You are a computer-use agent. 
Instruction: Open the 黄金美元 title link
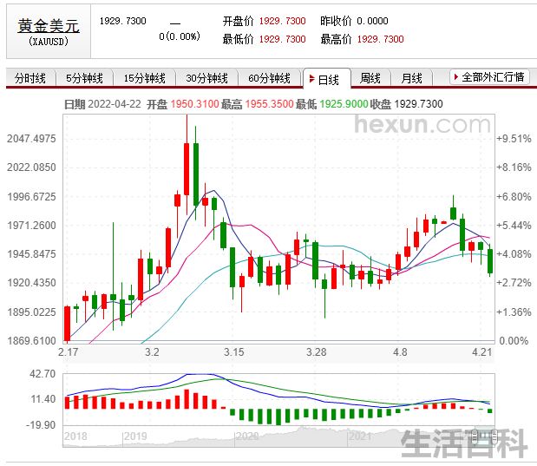[49, 26]
